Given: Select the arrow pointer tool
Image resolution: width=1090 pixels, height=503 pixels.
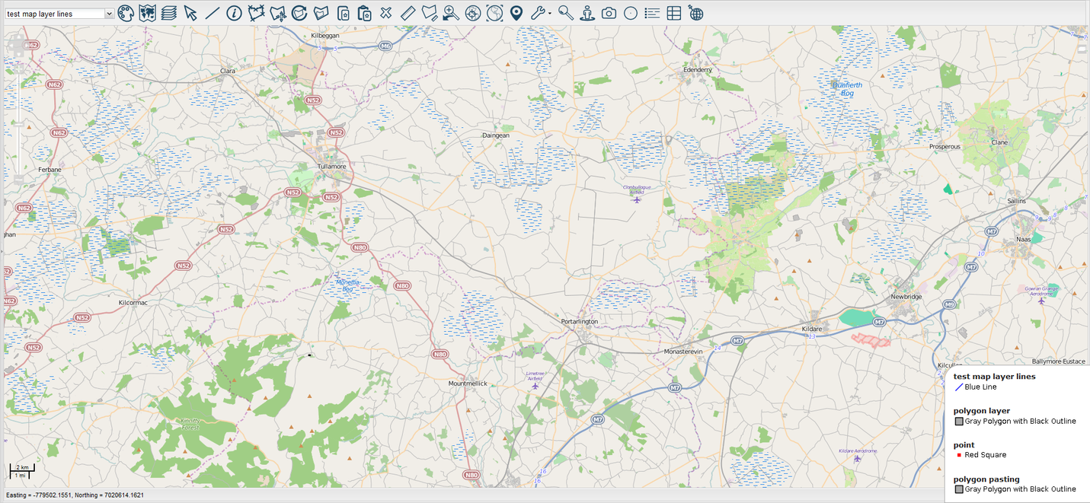Looking at the screenshot, I should click(190, 13).
